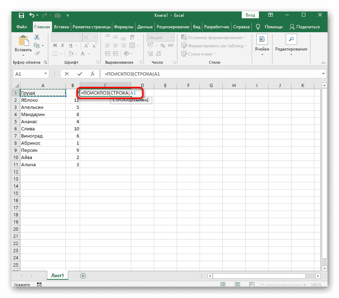Expand the formula bar with chevron
This screenshot has width=339, height=298.
tap(324, 74)
